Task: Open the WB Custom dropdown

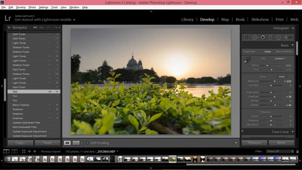Action: (x=280, y=58)
